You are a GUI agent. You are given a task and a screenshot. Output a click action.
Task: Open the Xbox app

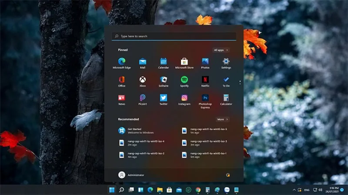coord(143,82)
